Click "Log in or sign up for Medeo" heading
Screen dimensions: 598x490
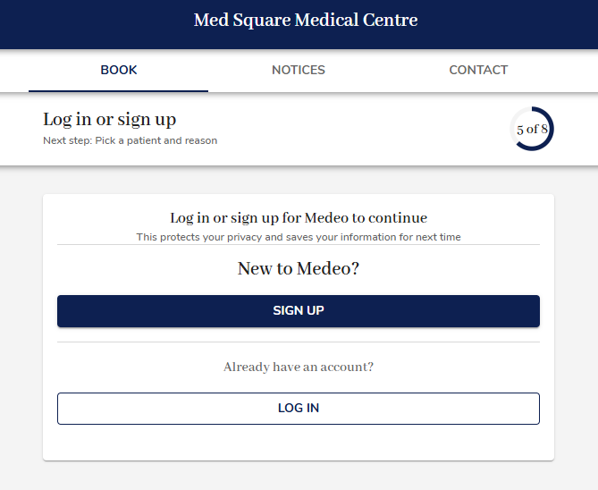click(299, 217)
